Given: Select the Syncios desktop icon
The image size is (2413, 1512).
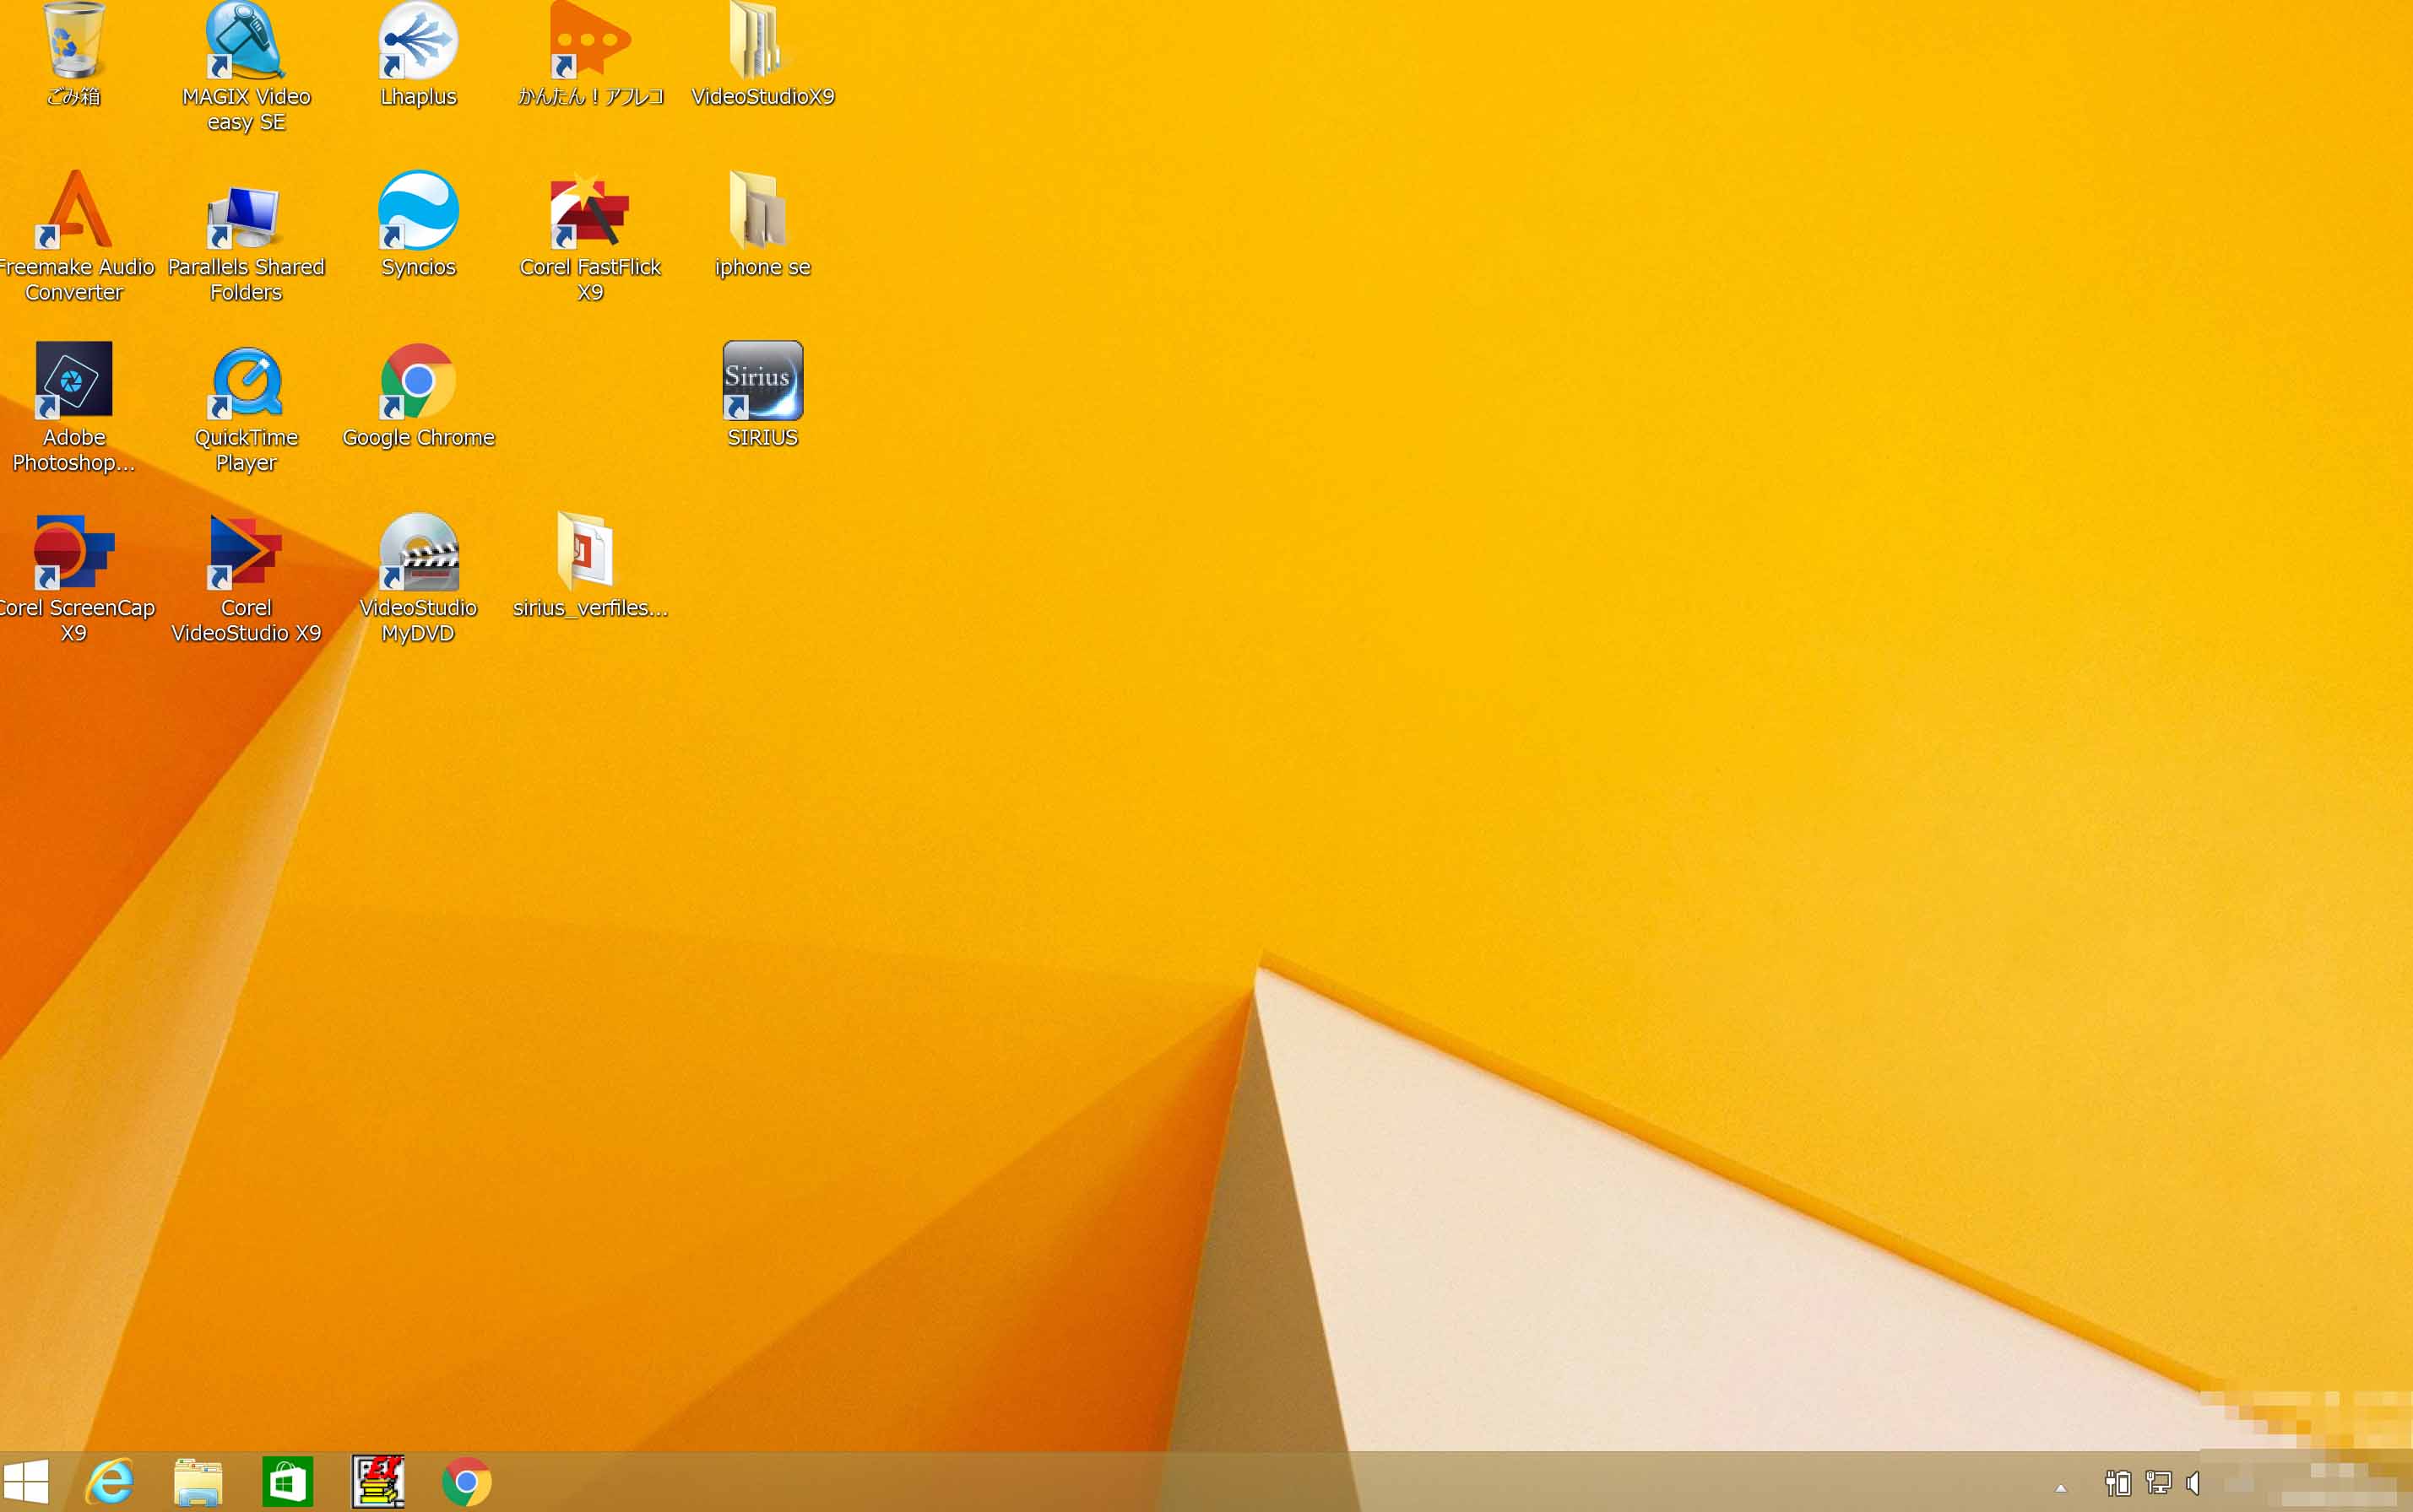Looking at the screenshot, I should (418, 211).
